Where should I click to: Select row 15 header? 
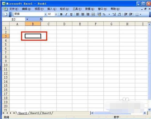point(6,86)
